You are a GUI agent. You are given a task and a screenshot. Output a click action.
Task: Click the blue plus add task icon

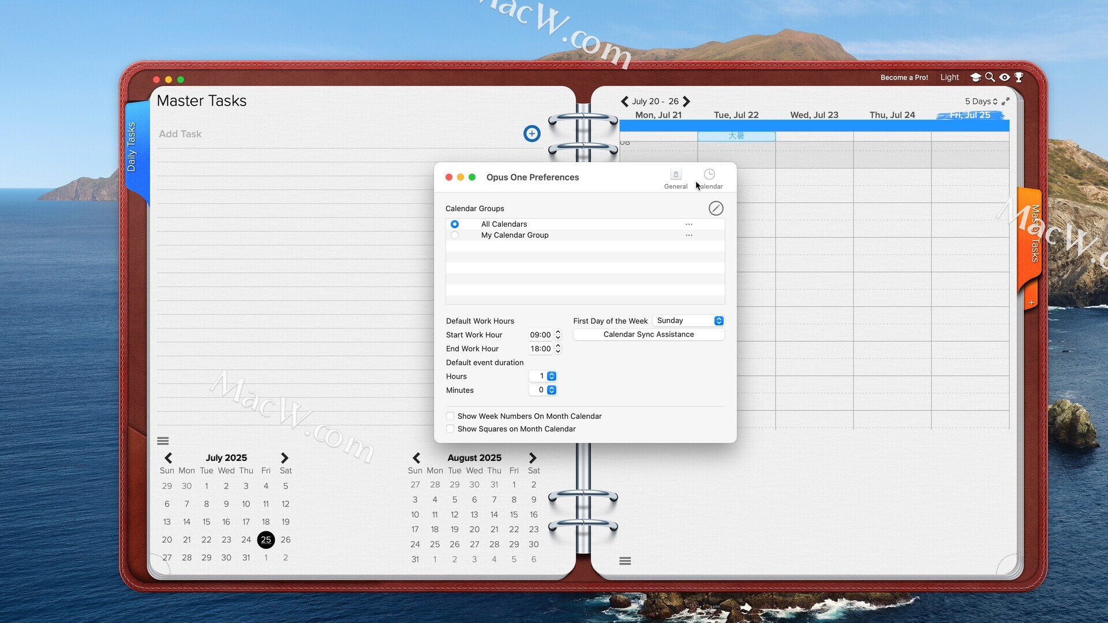[x=531, y=134]
